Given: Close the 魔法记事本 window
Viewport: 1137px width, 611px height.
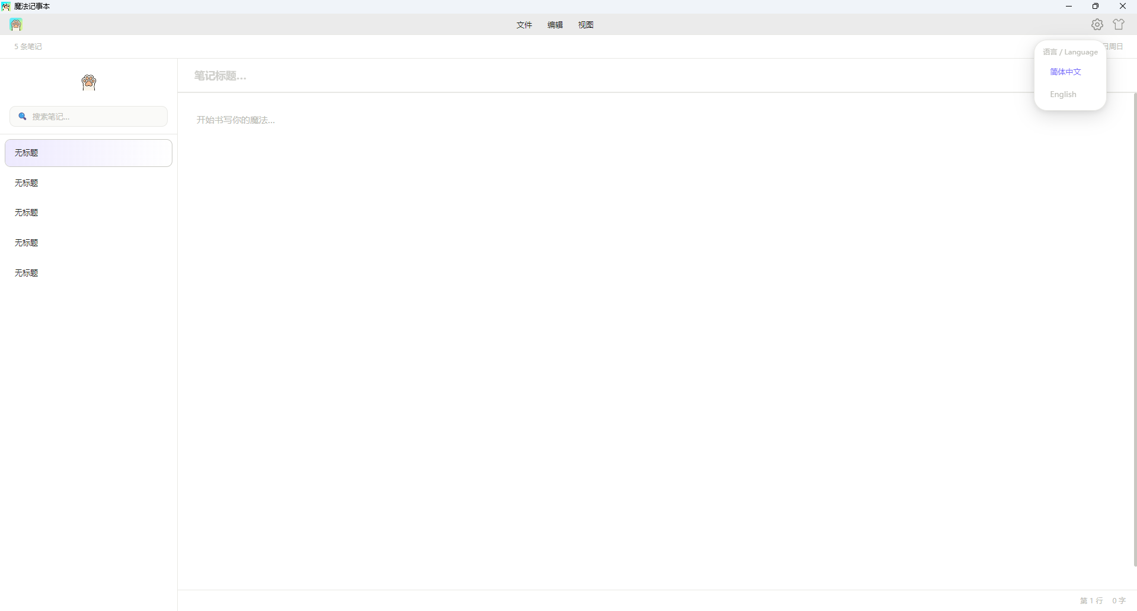Looking at the screenshot, I should pos(1123,7).
